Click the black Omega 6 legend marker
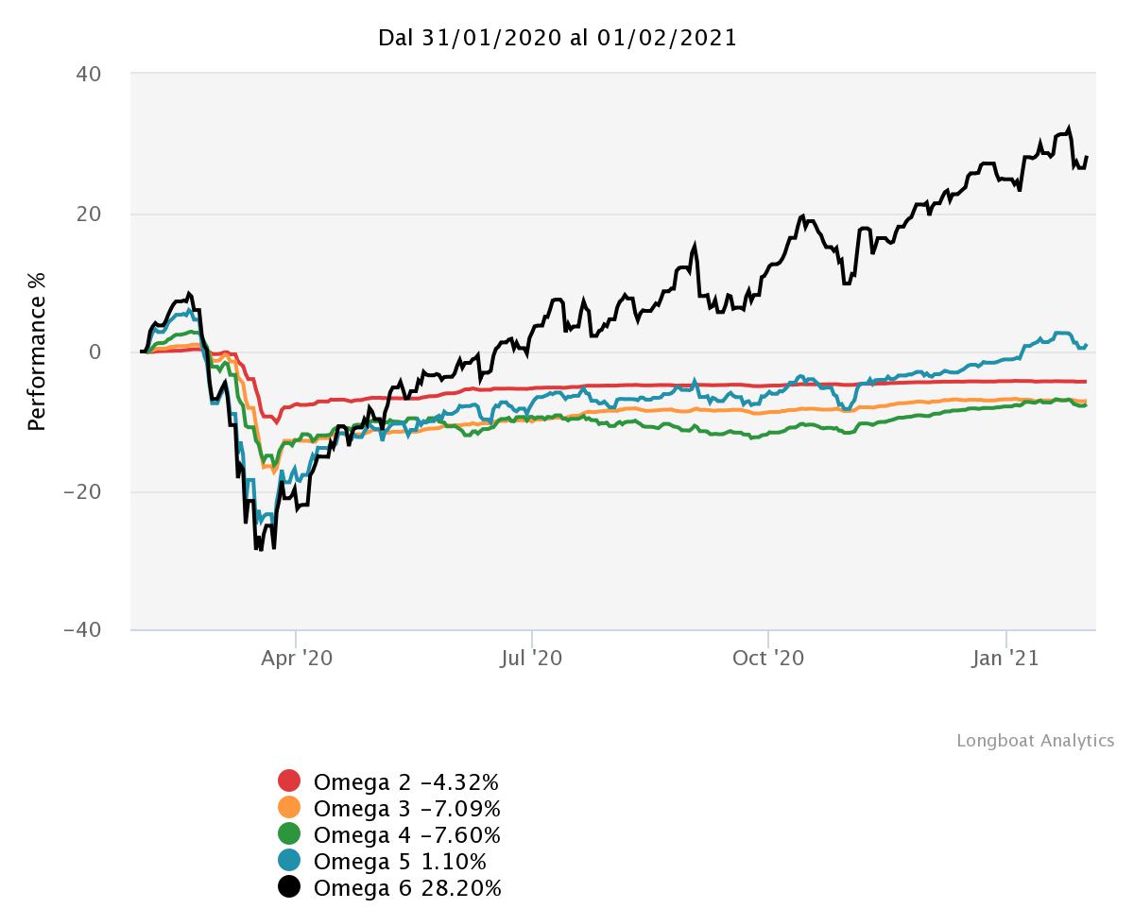This screenshot has height=909, width=1134. pos(289,887)
